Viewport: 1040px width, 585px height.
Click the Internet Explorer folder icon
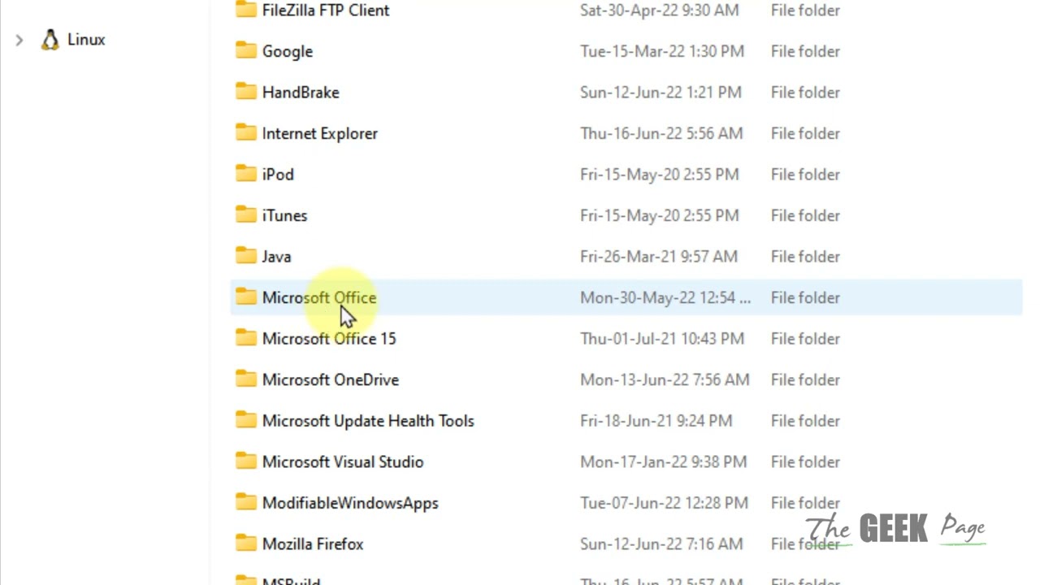point(246,132)
